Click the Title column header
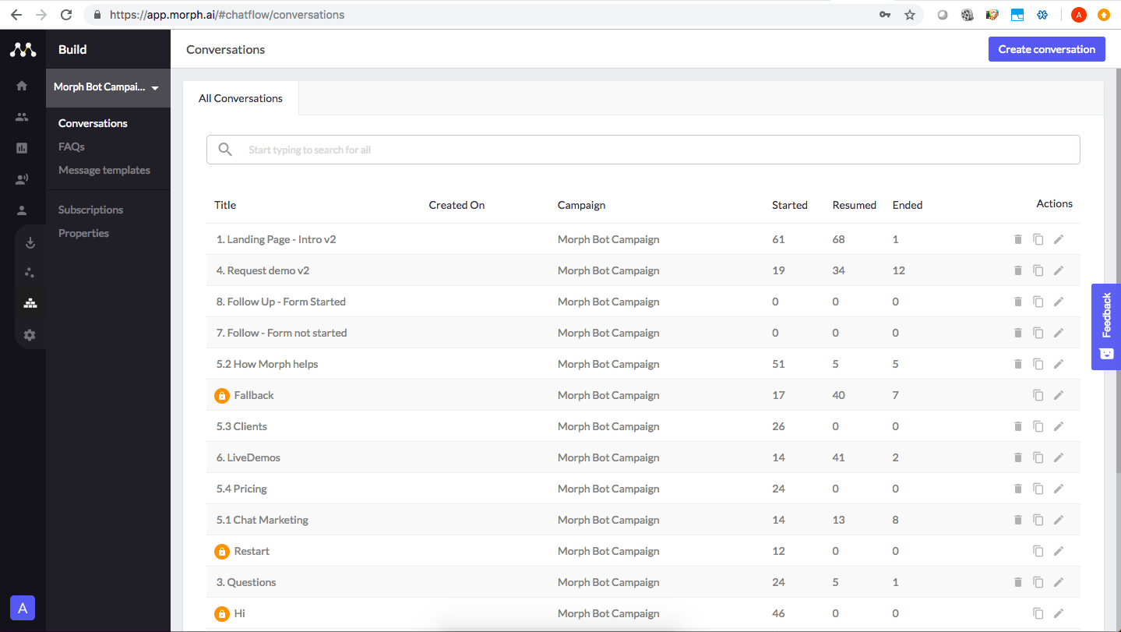The height and width of the screenshot is (632, 1121). [x=225, y=205]
